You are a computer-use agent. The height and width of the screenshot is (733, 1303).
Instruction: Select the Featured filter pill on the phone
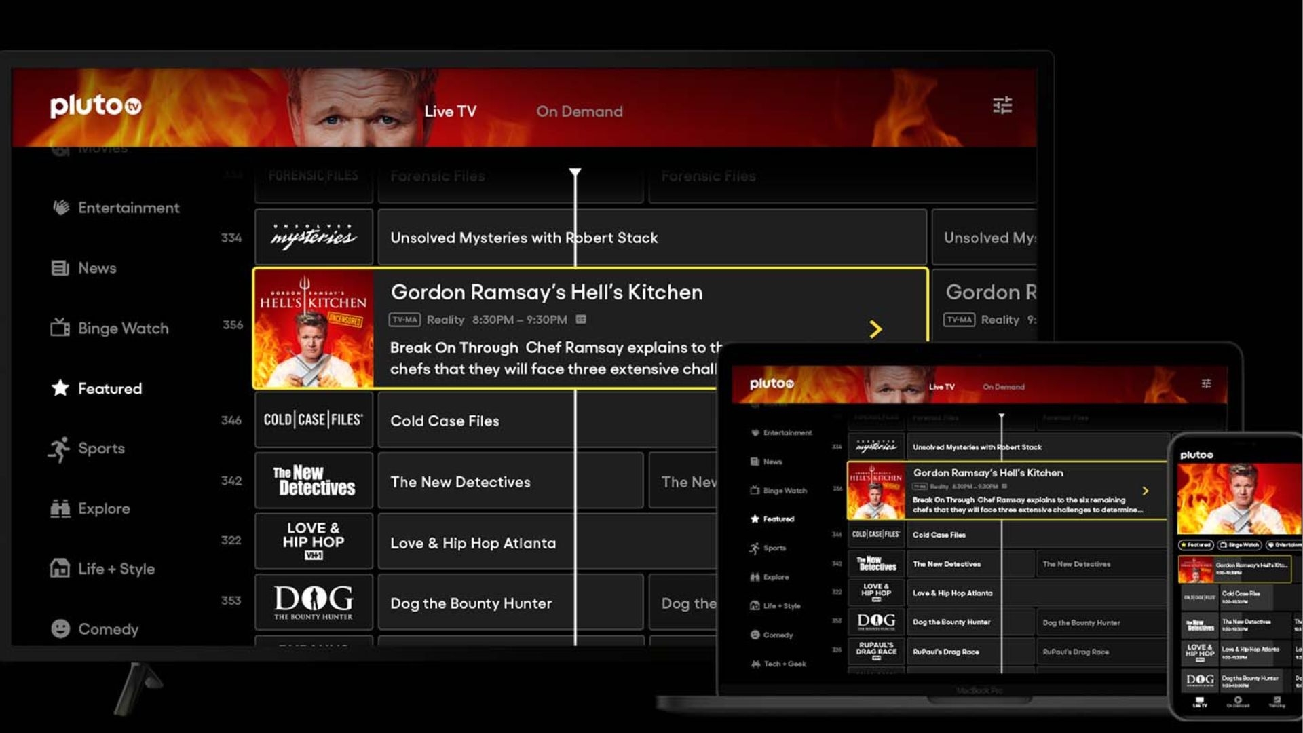(x=1196, y=545)
